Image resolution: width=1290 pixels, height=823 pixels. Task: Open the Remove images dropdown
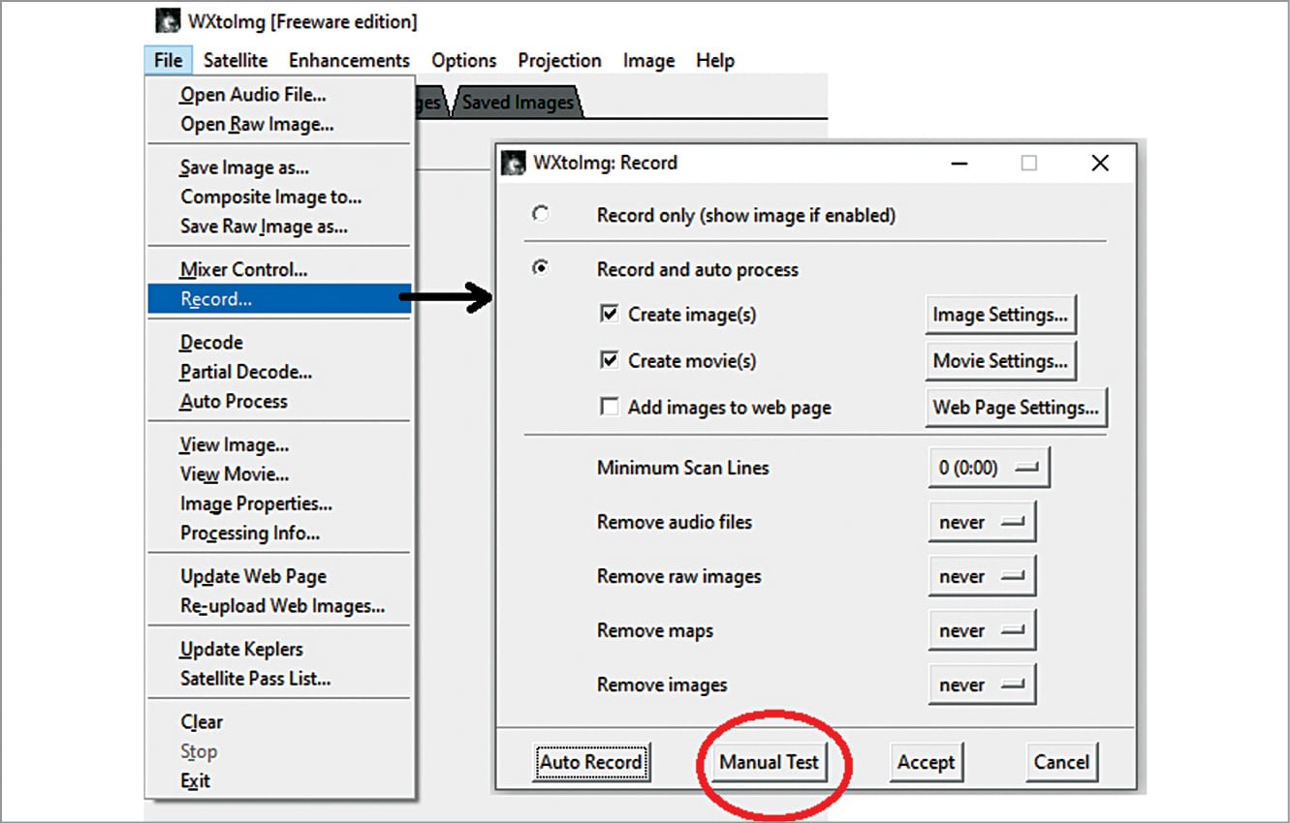(x=982, y=685)
